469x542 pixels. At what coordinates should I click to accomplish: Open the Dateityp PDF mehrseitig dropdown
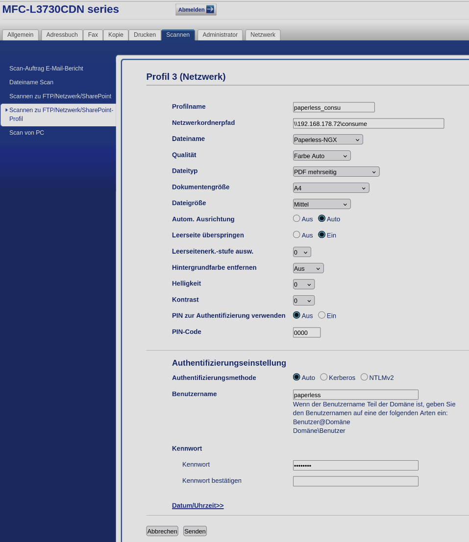[336, 172]
